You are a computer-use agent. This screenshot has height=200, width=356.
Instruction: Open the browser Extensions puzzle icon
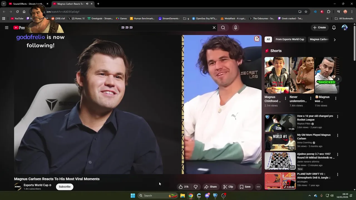click(328, 12)
